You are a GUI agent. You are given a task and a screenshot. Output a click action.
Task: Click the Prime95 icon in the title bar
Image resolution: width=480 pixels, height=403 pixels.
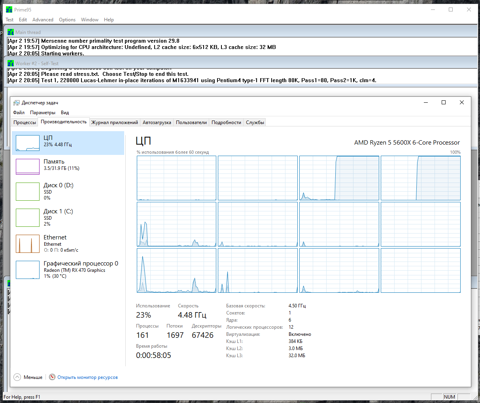click(x=9, y=9)
